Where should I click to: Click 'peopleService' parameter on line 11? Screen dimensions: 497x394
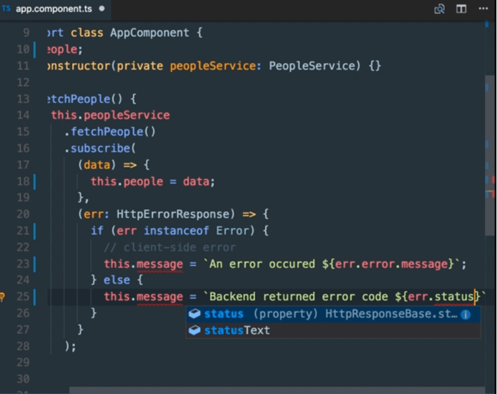pyautogui.click(x=213, y=66)
